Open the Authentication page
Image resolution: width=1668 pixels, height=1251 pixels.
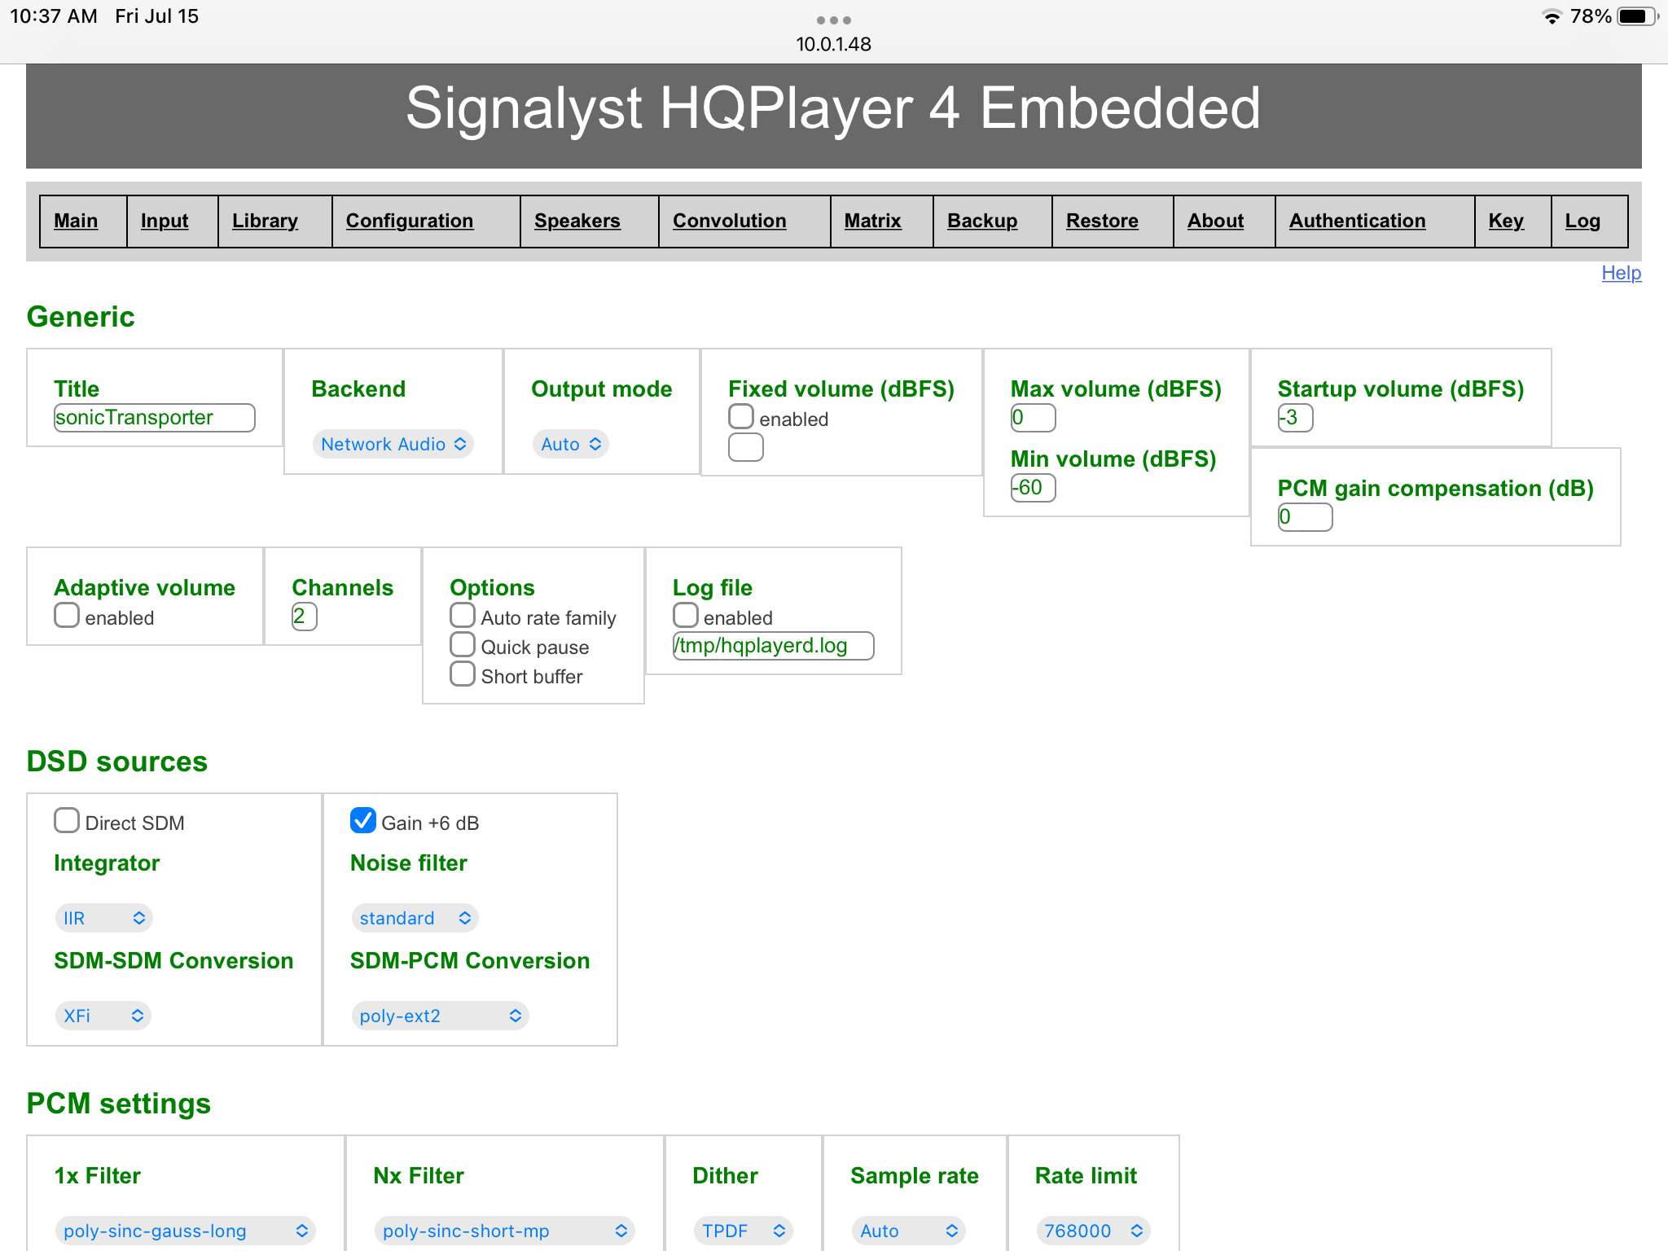(1358, 221)
